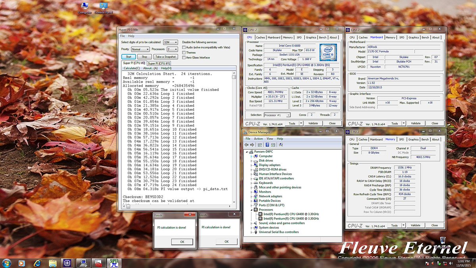476x268 pixels.
Task: Switch to Super PI taskbar icon
Action: 114,263
